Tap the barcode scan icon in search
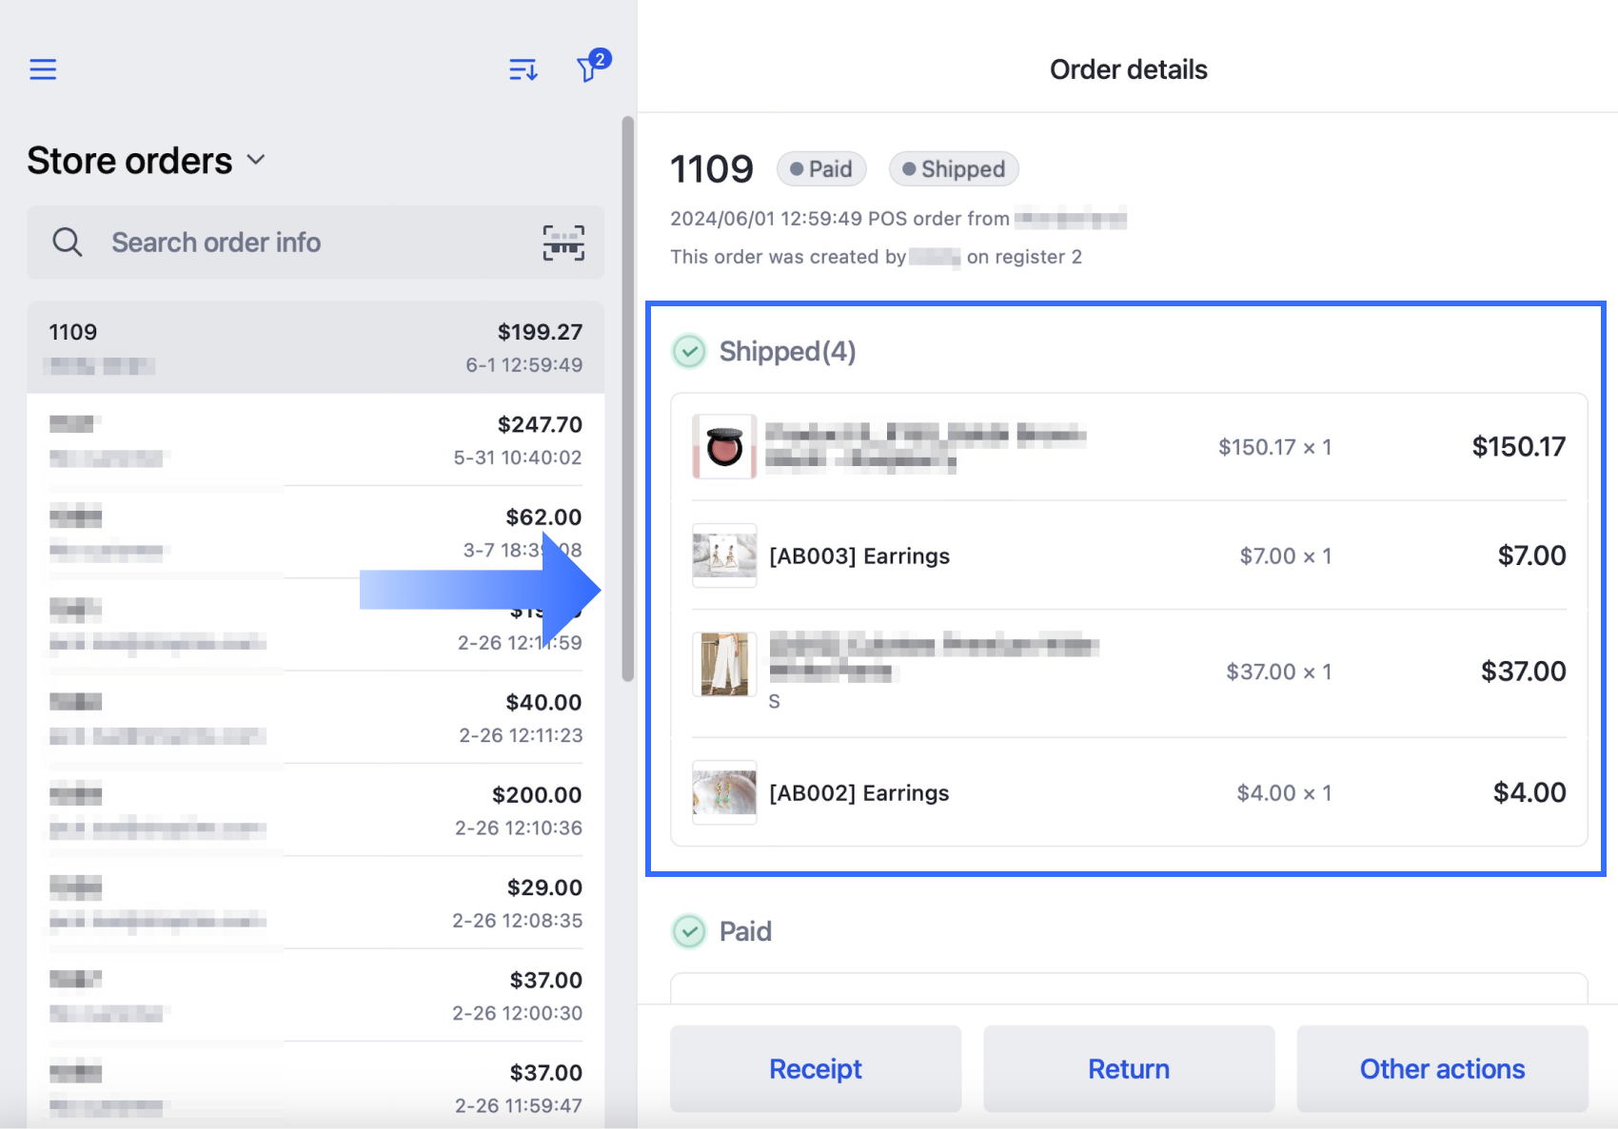The image size is (1618, 1129). click(563, 243)
